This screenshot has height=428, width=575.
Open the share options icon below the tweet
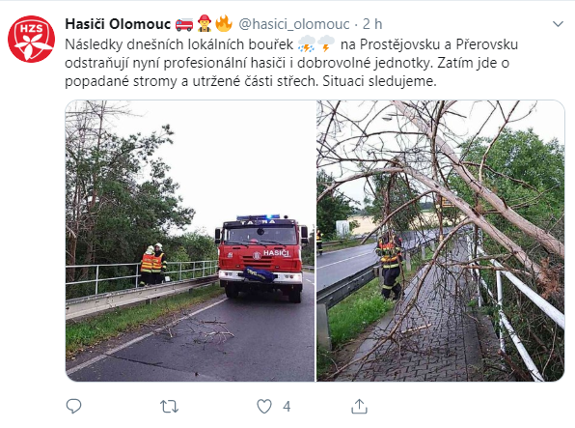(x=359, y=406)
